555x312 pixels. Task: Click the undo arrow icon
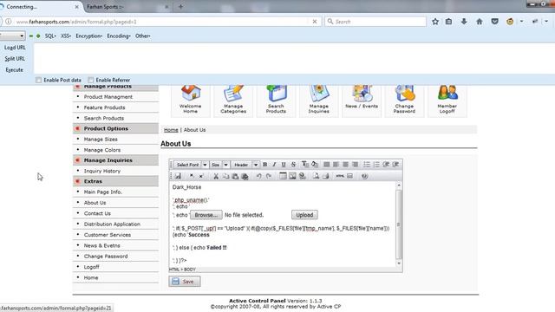coord(258,176)
